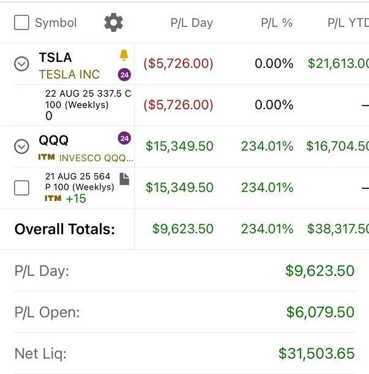Click the QQQ ticker symbol
The width and height of the screenshot is (369, 374).
pyautogui.click(x=54, y=140)
